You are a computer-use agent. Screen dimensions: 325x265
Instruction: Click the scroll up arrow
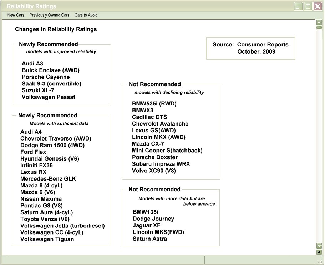click(319, 23)
